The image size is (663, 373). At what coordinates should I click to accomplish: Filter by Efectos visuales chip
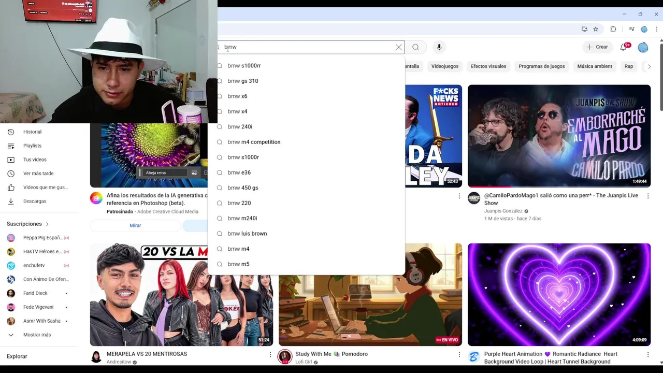[x=488, y=66]
